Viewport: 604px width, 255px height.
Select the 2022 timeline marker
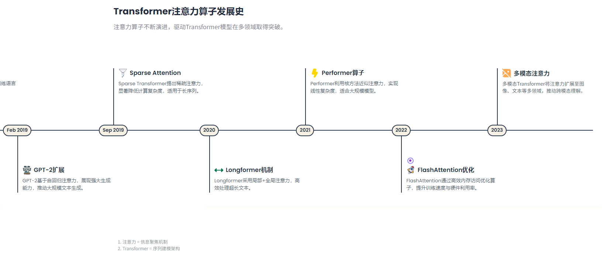[401, 130]
